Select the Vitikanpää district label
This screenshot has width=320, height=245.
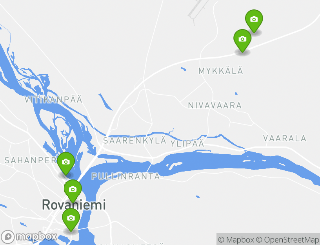(x=53, y=99)
